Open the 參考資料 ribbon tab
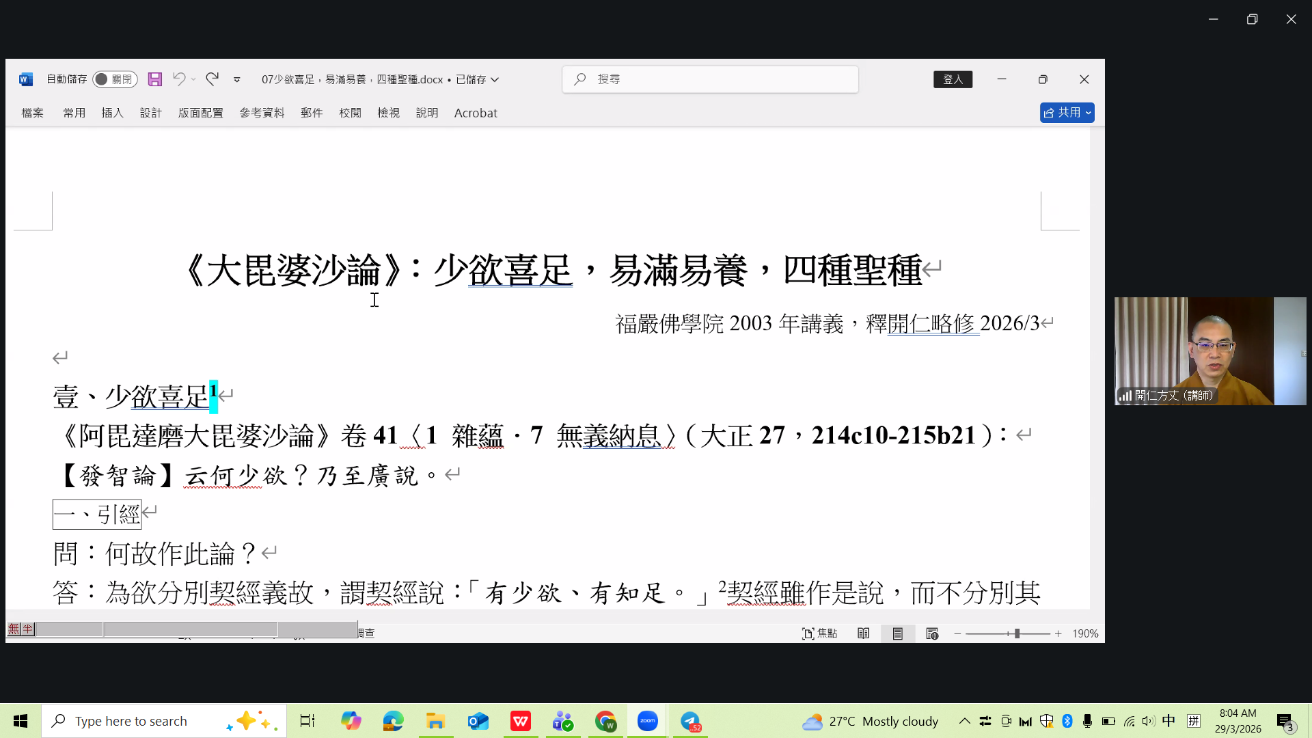Viewport: 1312px width, 738px height. (x=262, y=113)
